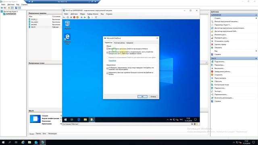The height and width of the screenshot is (145, 258).
Task: Click the red Shut Down icon in VM toolbar
Action: 74,17
